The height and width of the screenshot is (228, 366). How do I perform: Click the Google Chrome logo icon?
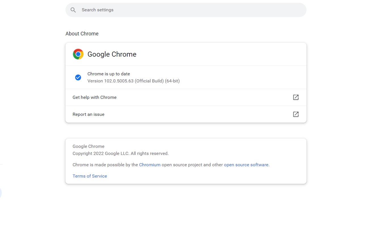pyautogui.click(x=78, y=54)
